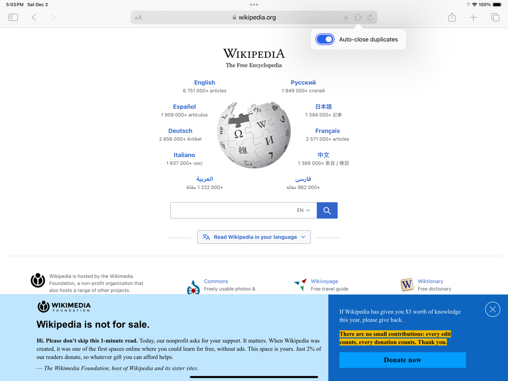Open the Wiktionary project link
508x381 pixels.
pos(430,281)
